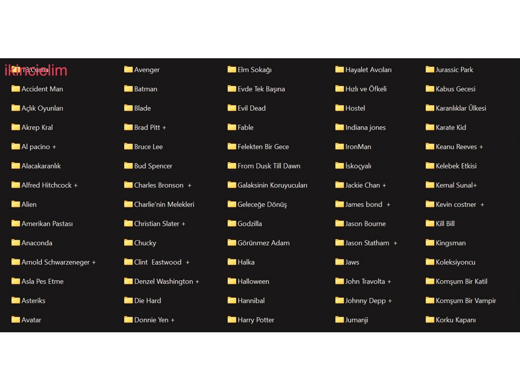
Task: Open the Jumanji folder
Action: point(356,320)
